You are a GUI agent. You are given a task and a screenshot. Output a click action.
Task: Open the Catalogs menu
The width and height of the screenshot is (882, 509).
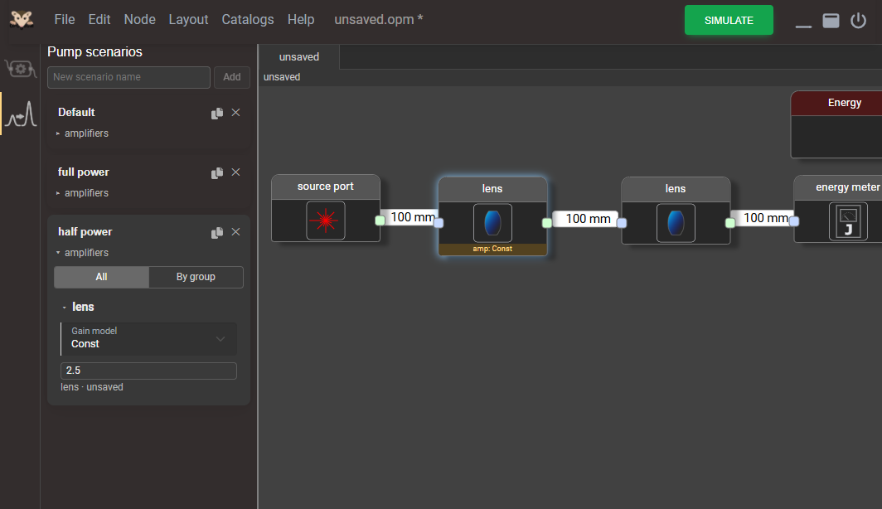pos(248,20)
